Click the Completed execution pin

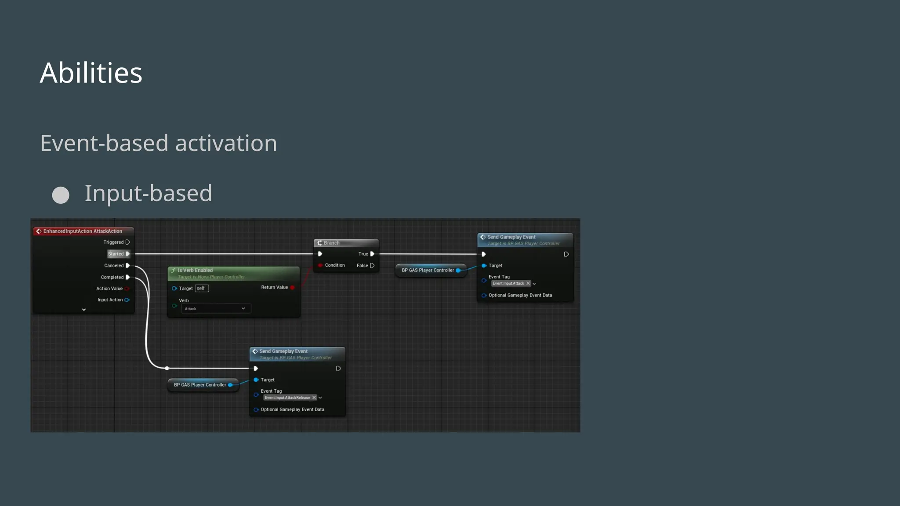pyautogui.click(x=128, y=277)
